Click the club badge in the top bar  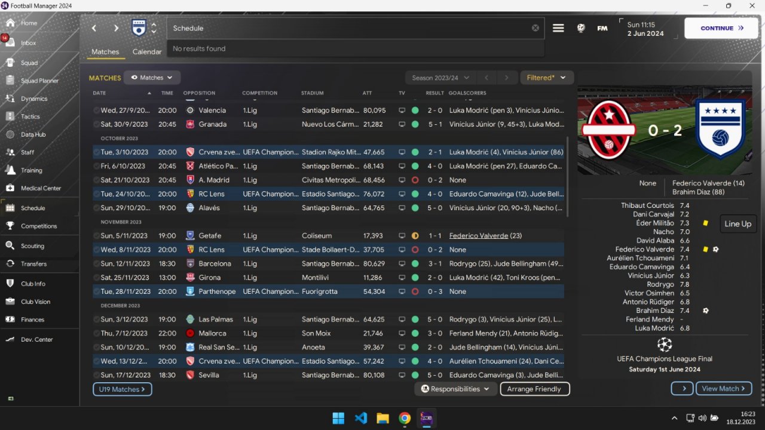(139, 27)
